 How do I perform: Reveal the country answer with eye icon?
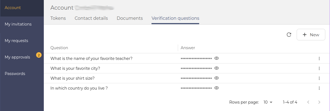point(217,88)
